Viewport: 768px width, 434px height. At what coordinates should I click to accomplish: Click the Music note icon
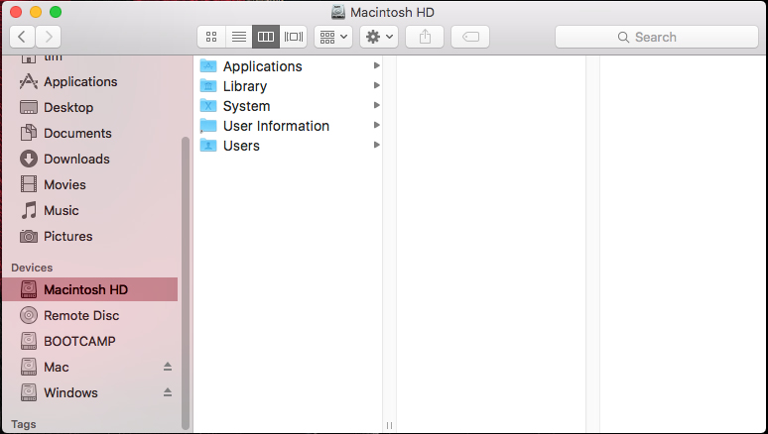click(x=29, y=210)
